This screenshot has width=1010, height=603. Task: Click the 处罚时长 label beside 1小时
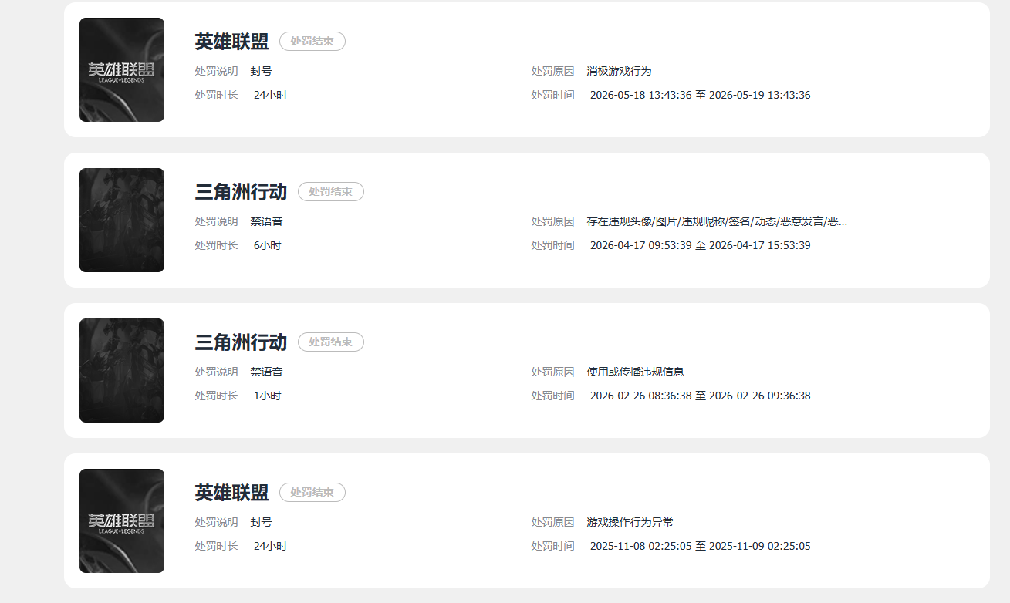click(216, 396)
